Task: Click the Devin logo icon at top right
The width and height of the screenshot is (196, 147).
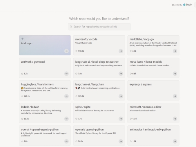Action: click(x=184, y=5)
